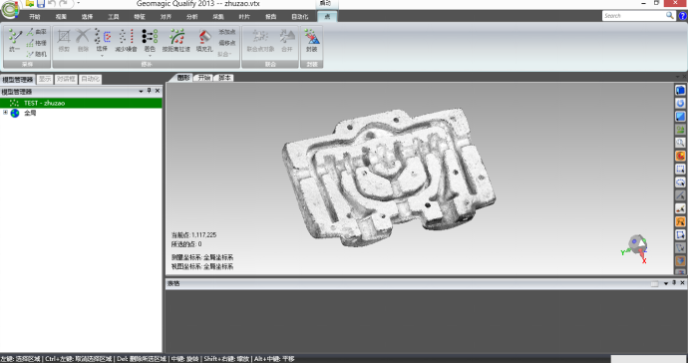Click the Uniform sampling tool in ribbon
This screenshot has width=688, height=363.
click(15, 41)
